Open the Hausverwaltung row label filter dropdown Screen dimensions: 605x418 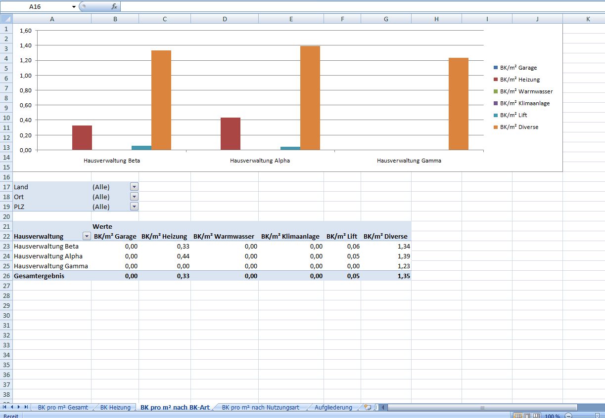(87, 236)
